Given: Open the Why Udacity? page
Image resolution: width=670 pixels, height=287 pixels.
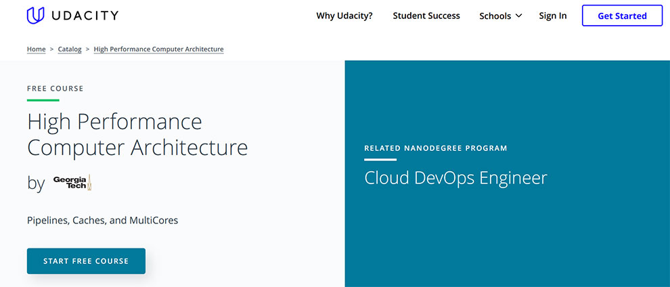Looking at the screenshot, I should click(344, 16).
